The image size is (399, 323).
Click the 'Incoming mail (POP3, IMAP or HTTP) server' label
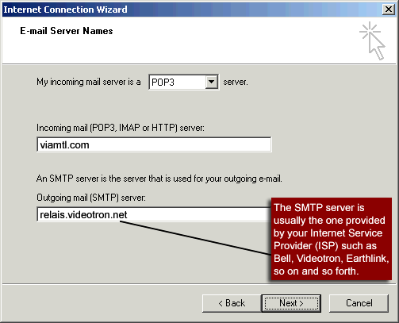tap(121, 128)
